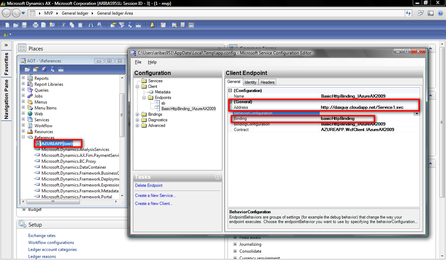Viewport: 446px width, 260px height.
Task: Open the Exchange rates link in Setup
Action: (x=42, y=236)
